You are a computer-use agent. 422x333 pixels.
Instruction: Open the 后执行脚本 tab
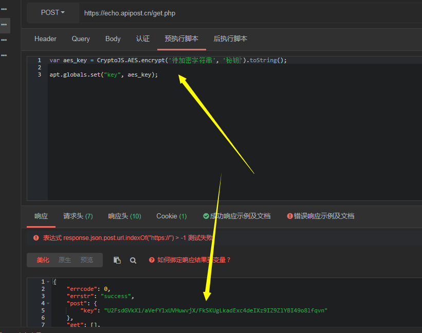(230, 39)
